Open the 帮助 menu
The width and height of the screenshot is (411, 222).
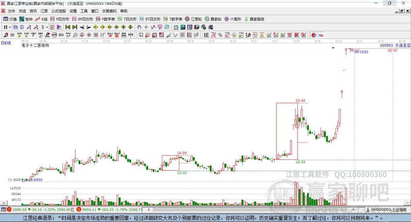point(124,11)
